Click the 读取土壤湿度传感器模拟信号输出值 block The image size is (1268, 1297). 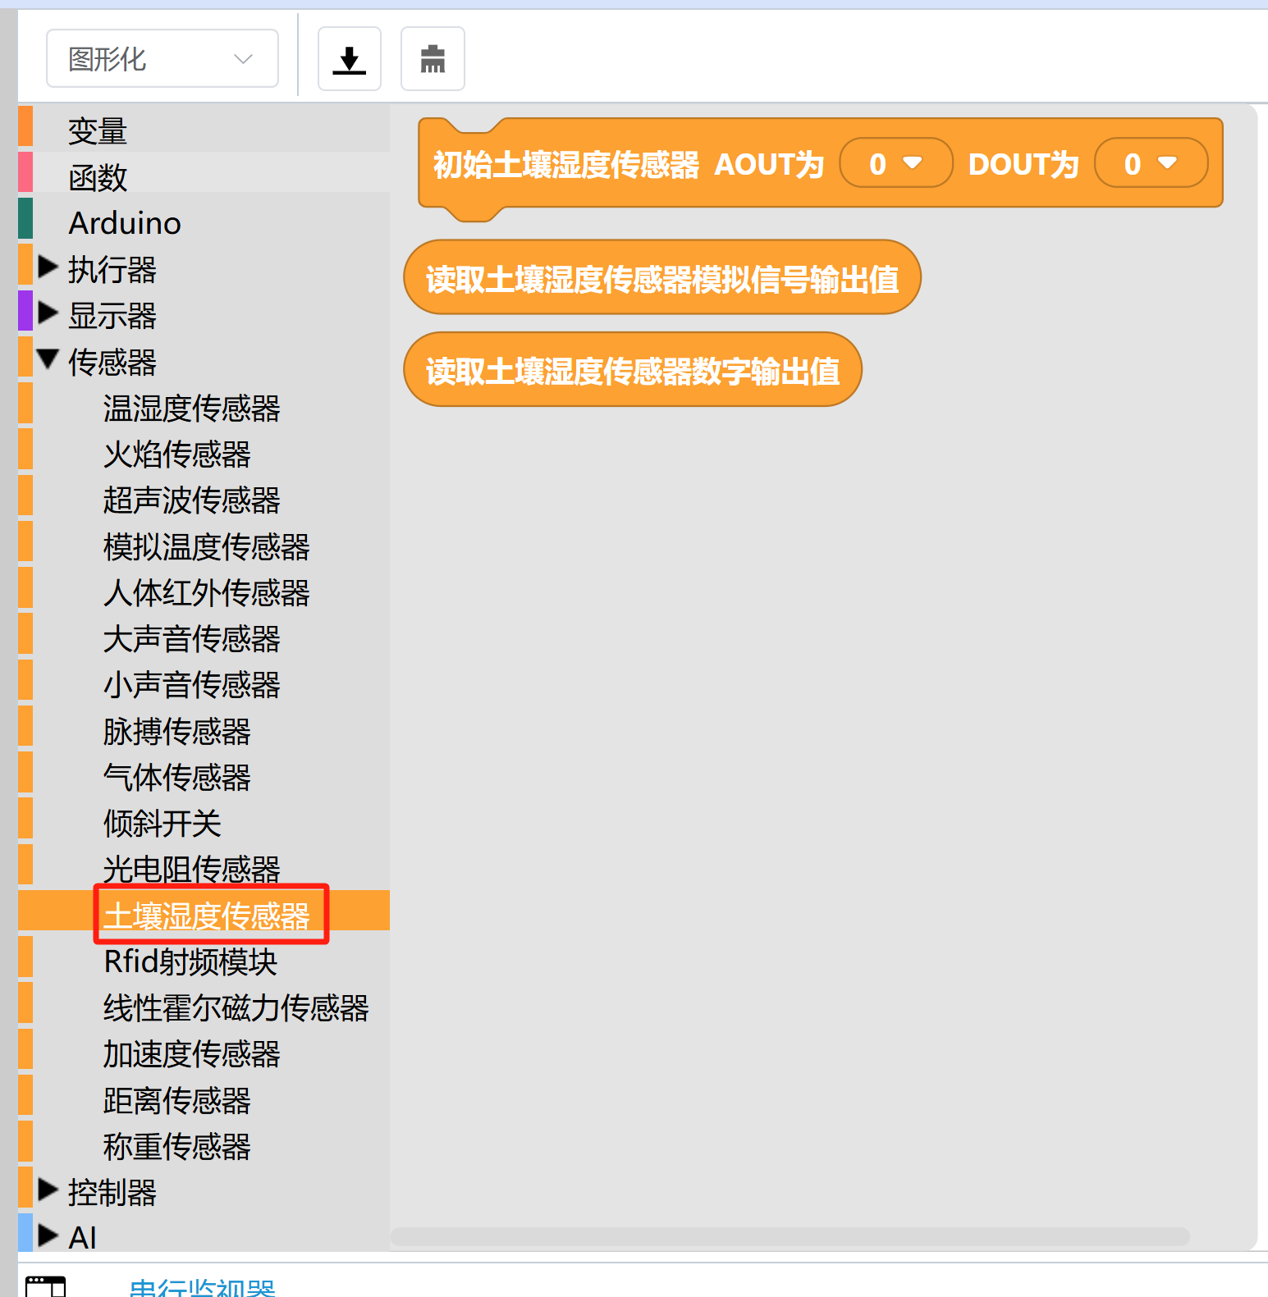tap(661, 279)
